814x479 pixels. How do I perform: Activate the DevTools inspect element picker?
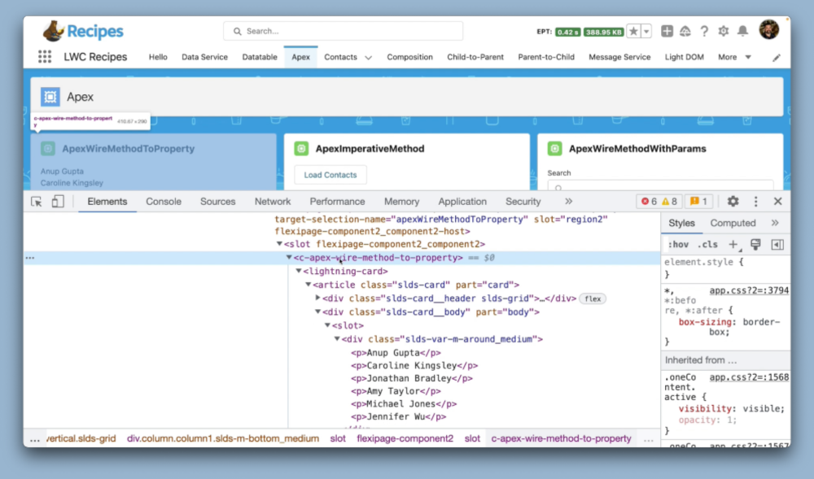tap(37, 202)
